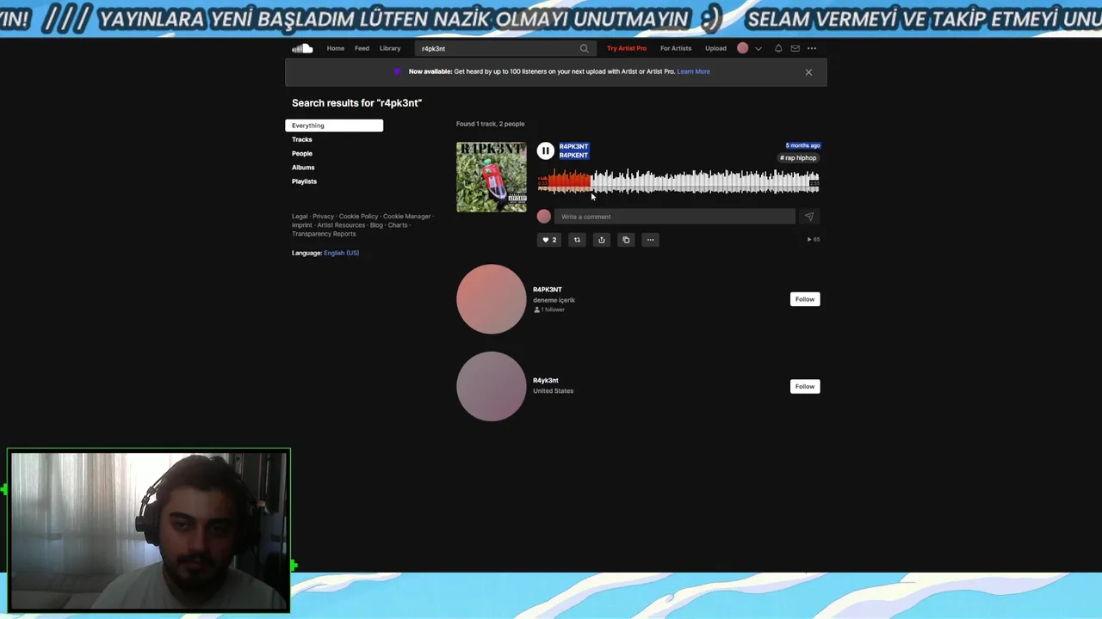
Task: Like the R4PKENT track
Action: [549, 240]
